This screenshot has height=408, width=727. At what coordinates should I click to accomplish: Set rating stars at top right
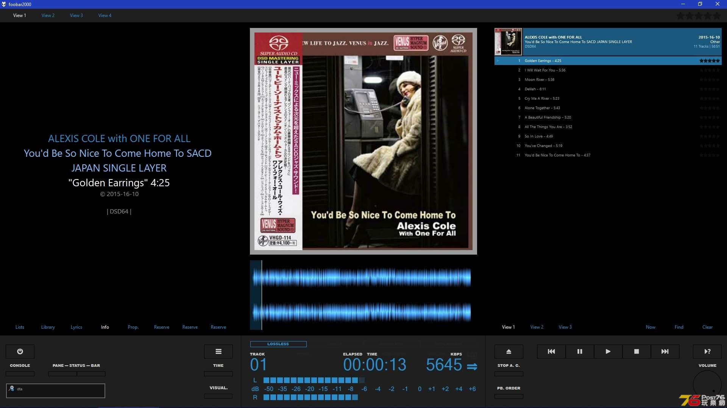tap(699, 16)
